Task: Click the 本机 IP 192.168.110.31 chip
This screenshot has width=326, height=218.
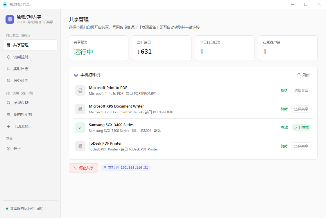Action: [x=126, y=168]
